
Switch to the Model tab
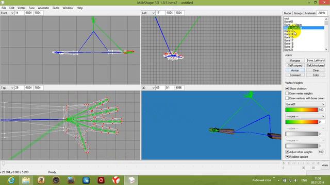[288, 13]
